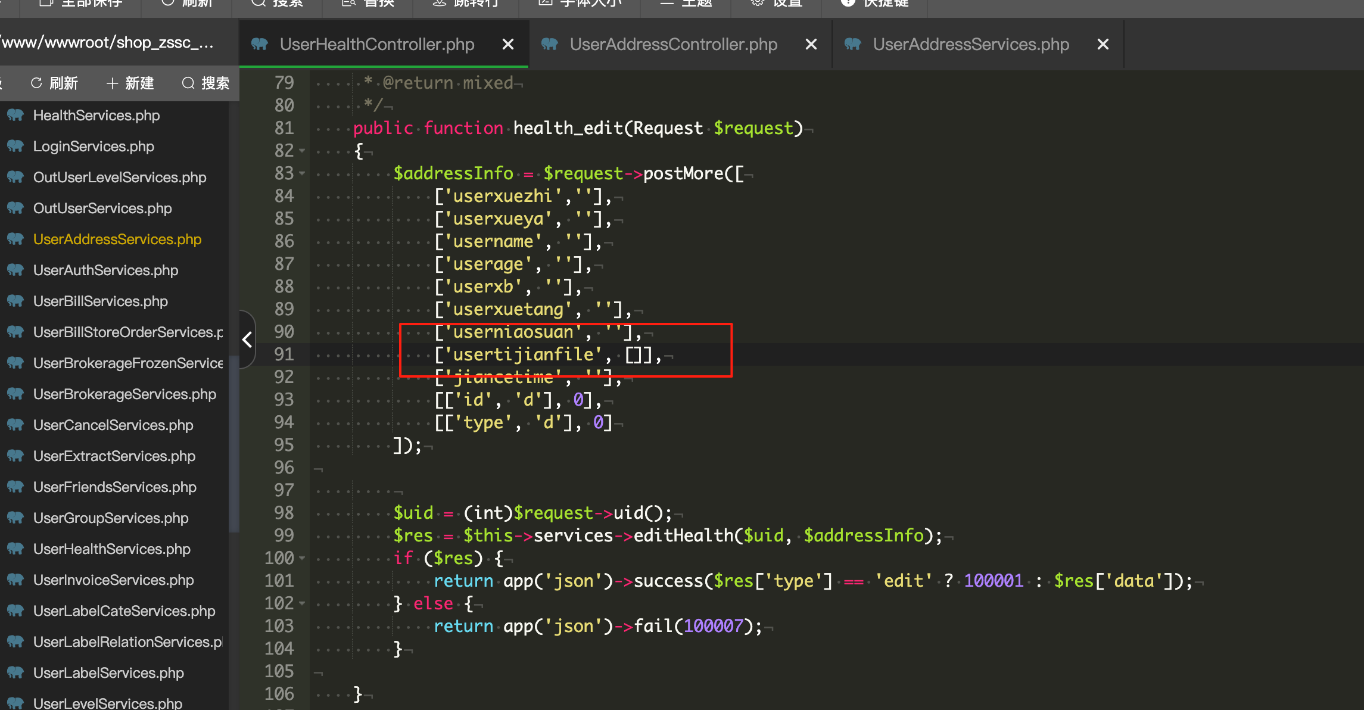Close the UserHealthController.php tab
Viewport: 1364px width, 710px height.
pyautogui.click(x=508, y=44)
